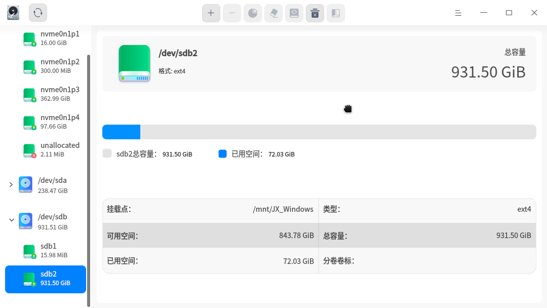Image resolution: width=547 pixels, height=308 pixels.
Task: Click the sidebar vertical scrollbar
Action: (x=89, y=181)
